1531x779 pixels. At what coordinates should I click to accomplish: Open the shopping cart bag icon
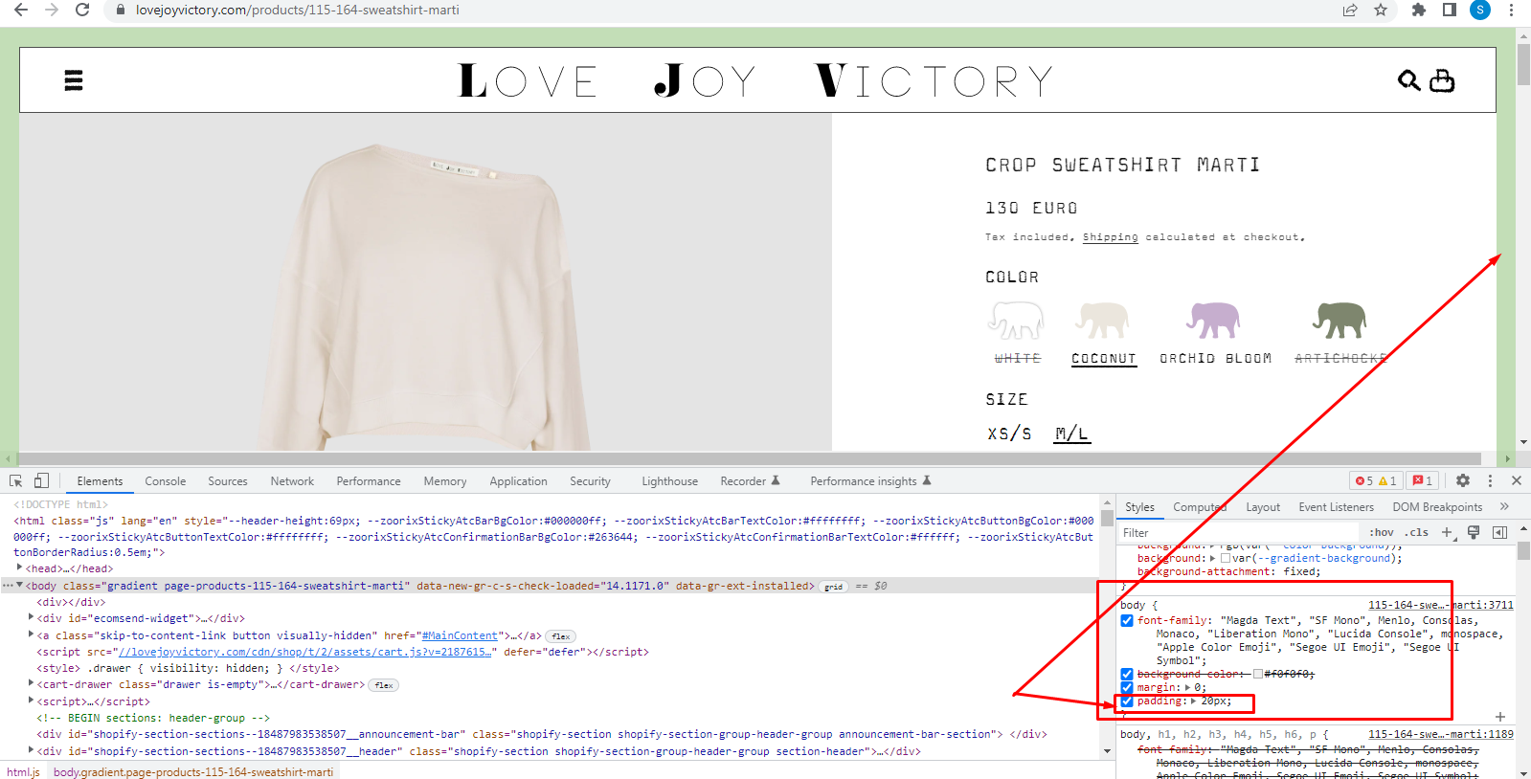pos(1442,80)
